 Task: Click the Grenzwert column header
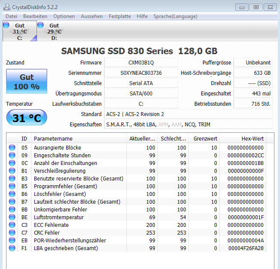coord(204,139)
